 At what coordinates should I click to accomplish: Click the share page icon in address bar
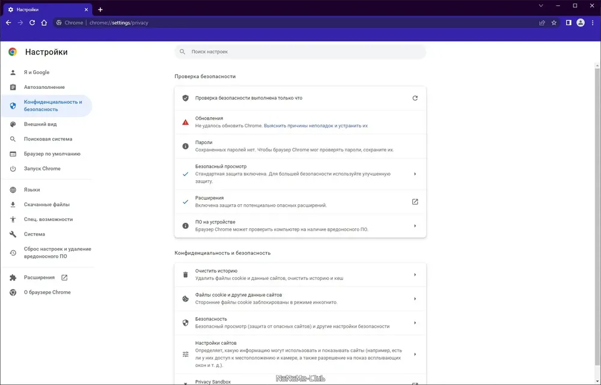pos(542,23)
